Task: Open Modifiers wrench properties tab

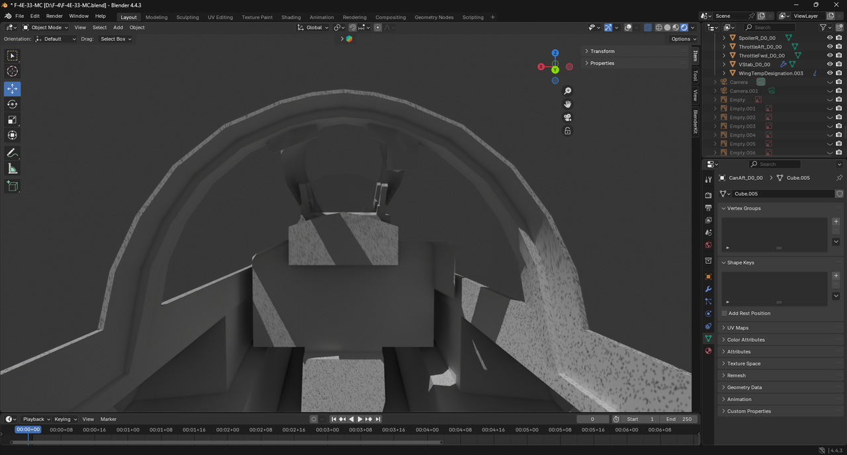Action: click(708, 289)
